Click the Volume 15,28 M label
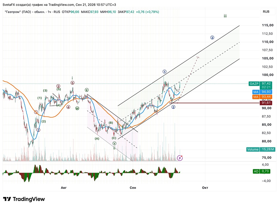The height and width of the screenshot is (207, 279). coord(261,149)
